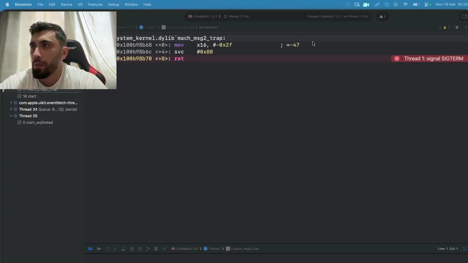The width and height of the screenshot is (468, 263).
Task: Click the warnings triangle count in toolbar
Action: (x=382, y=16)
